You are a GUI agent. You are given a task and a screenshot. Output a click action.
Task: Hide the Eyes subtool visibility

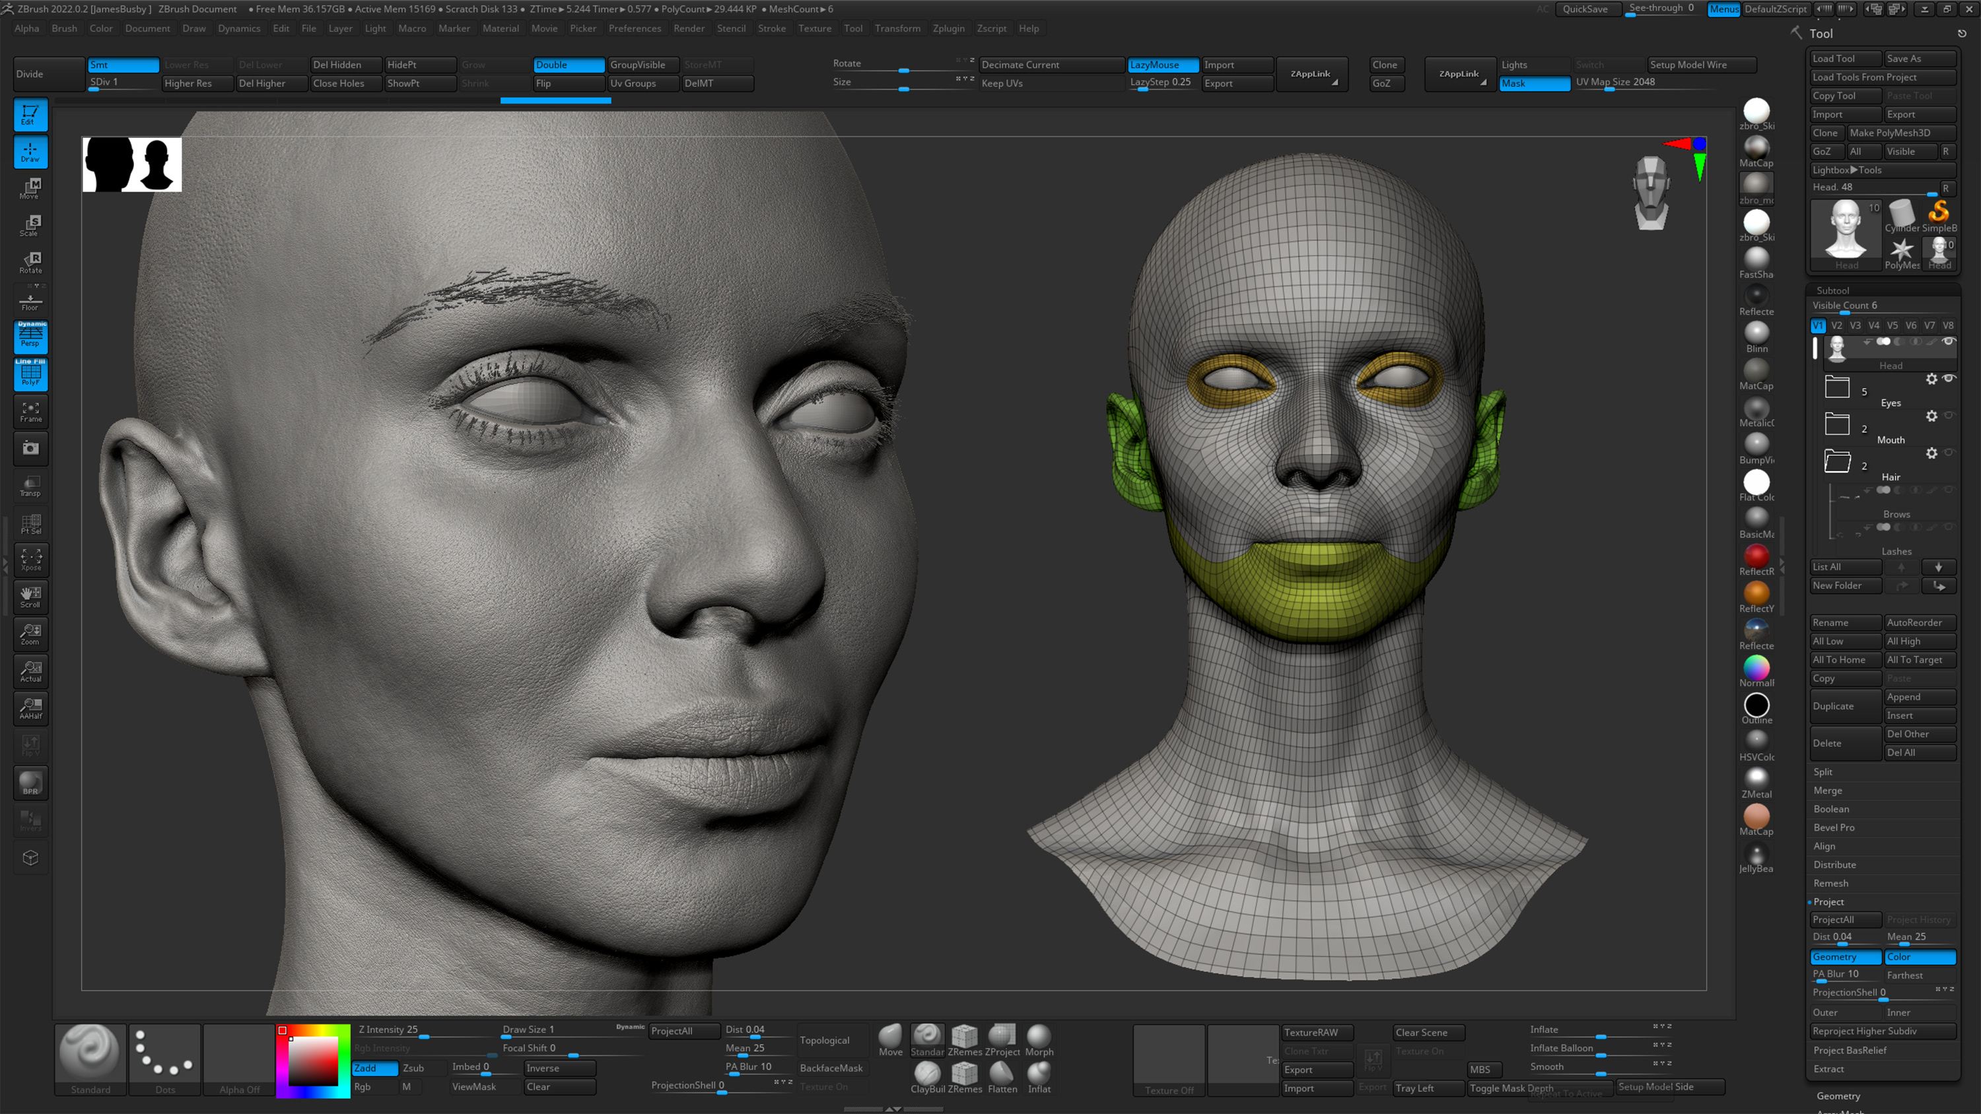[1949, 378]
